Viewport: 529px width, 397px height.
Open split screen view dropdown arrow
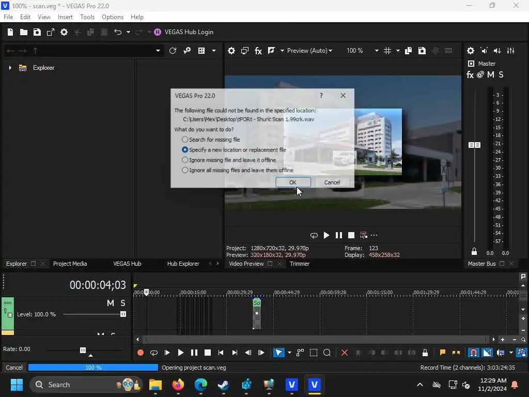tap(282, 51)
